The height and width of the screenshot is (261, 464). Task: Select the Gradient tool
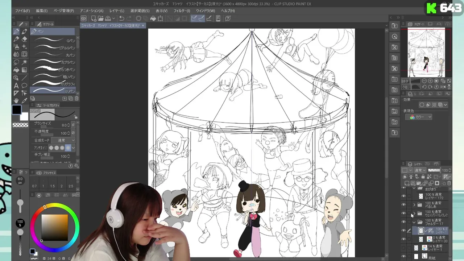pyautogui.click(x=24, y=70)
